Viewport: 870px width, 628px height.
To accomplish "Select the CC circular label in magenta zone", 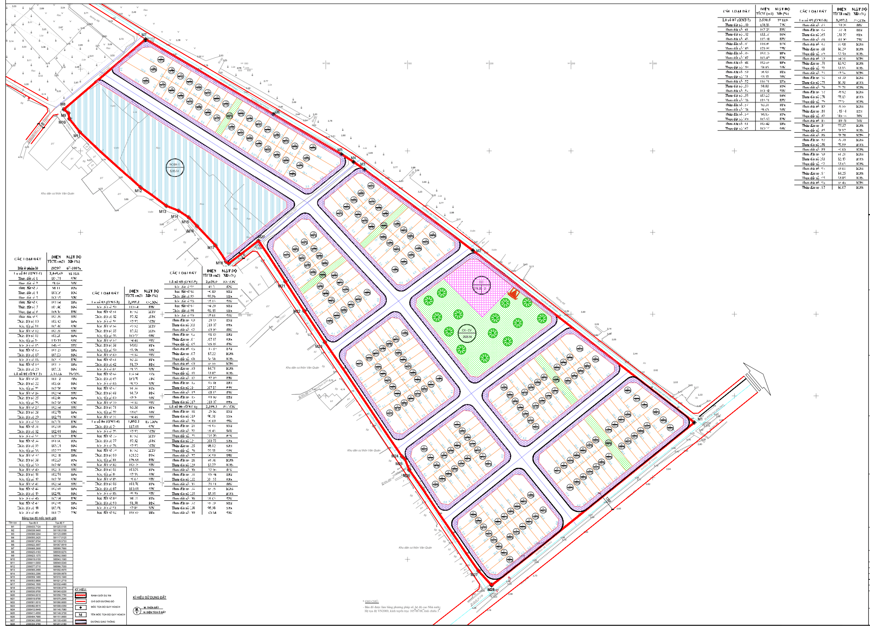I will pyautogui.click(x=481, y=286).
